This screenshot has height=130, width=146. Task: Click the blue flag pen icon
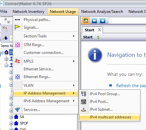5,38
